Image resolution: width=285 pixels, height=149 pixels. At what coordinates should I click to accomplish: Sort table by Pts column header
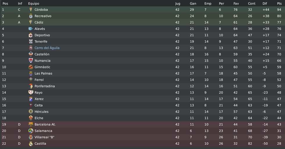pos(279,3)
